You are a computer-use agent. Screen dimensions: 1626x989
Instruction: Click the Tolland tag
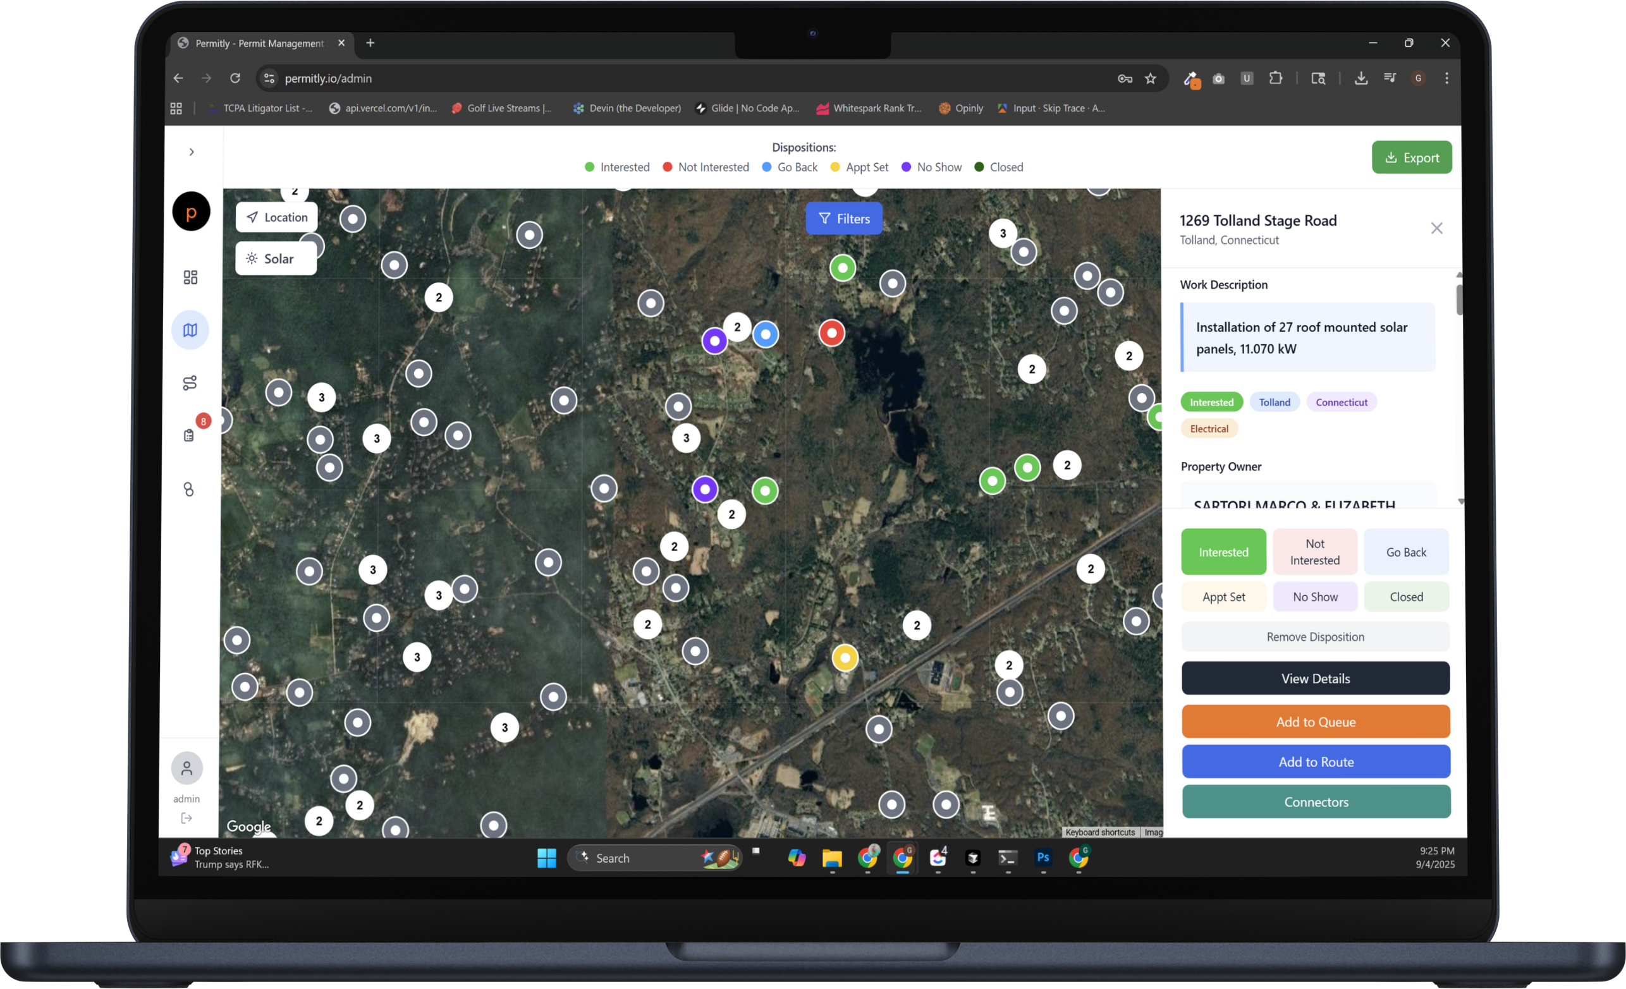coord(1275,402)
